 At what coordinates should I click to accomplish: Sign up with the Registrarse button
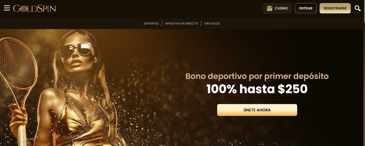(x=335, y=8)
